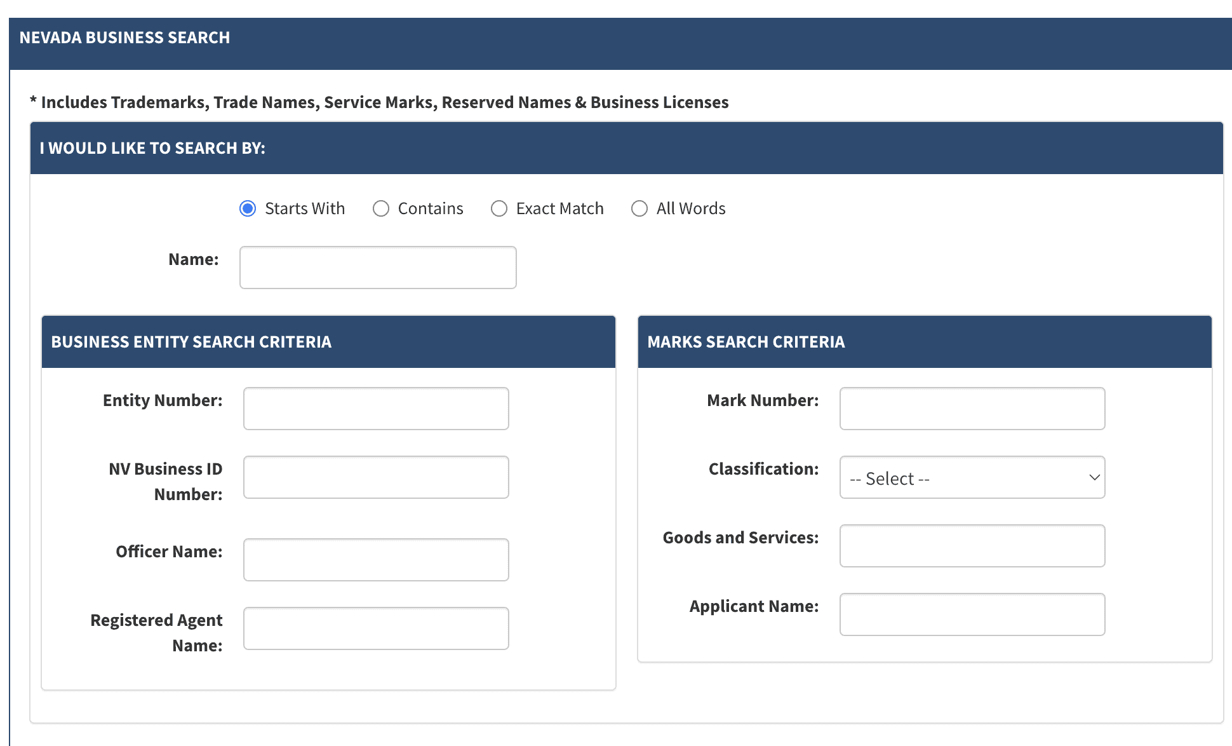
Task: Click the NV Business ID Number field
Action: pyautogui.click(x=375, y=477)
